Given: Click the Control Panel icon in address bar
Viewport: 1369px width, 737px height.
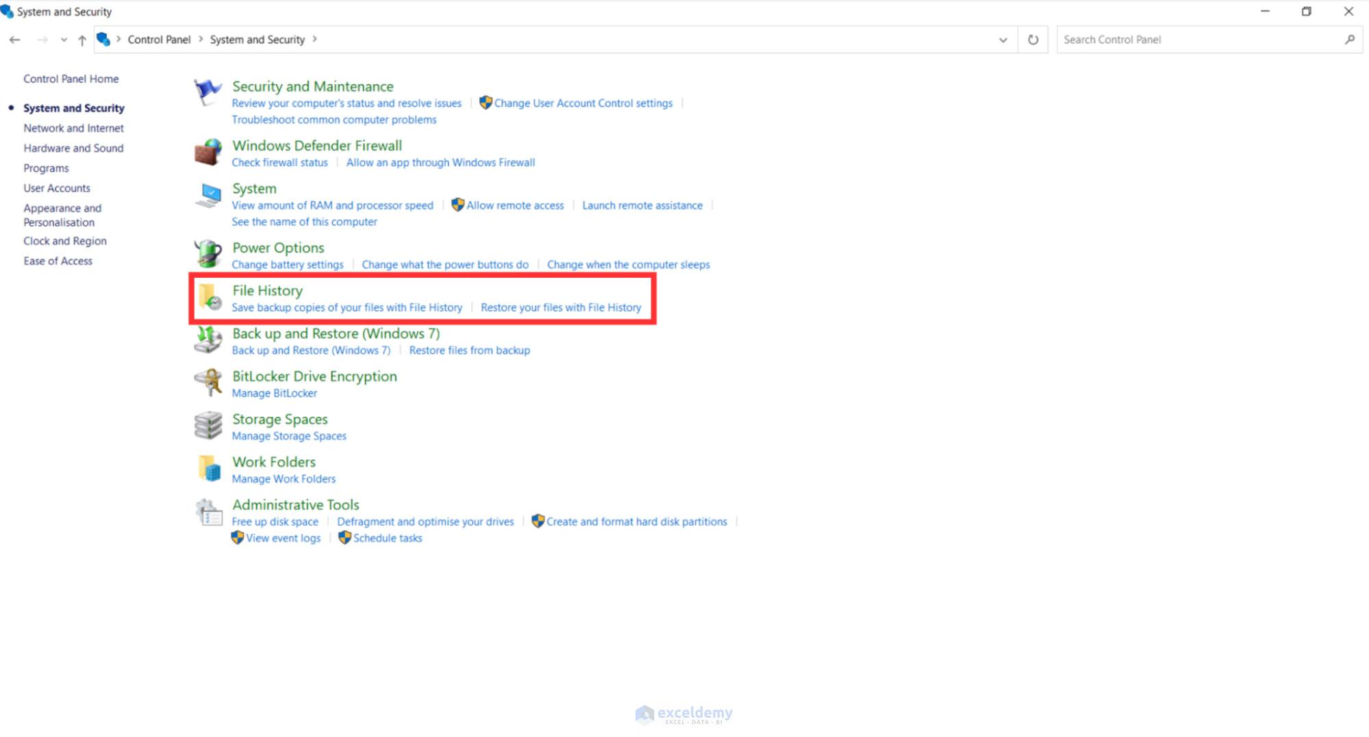Looking at the screenshot, I should pos(103,39).
